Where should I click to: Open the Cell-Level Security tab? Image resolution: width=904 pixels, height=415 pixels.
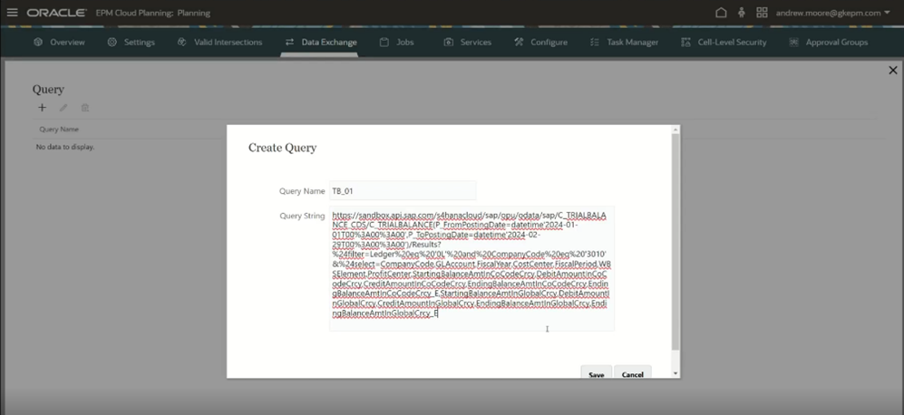pyautogui.click(x=724, y=42)
